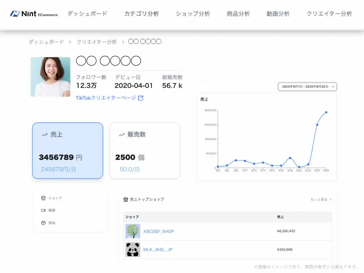Click the 3456789 円 sales total
364x273 pixels.
coord(60,157)
